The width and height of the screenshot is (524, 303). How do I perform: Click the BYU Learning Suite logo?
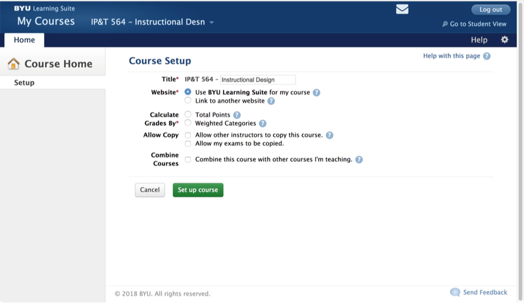(x=44, y=8)
